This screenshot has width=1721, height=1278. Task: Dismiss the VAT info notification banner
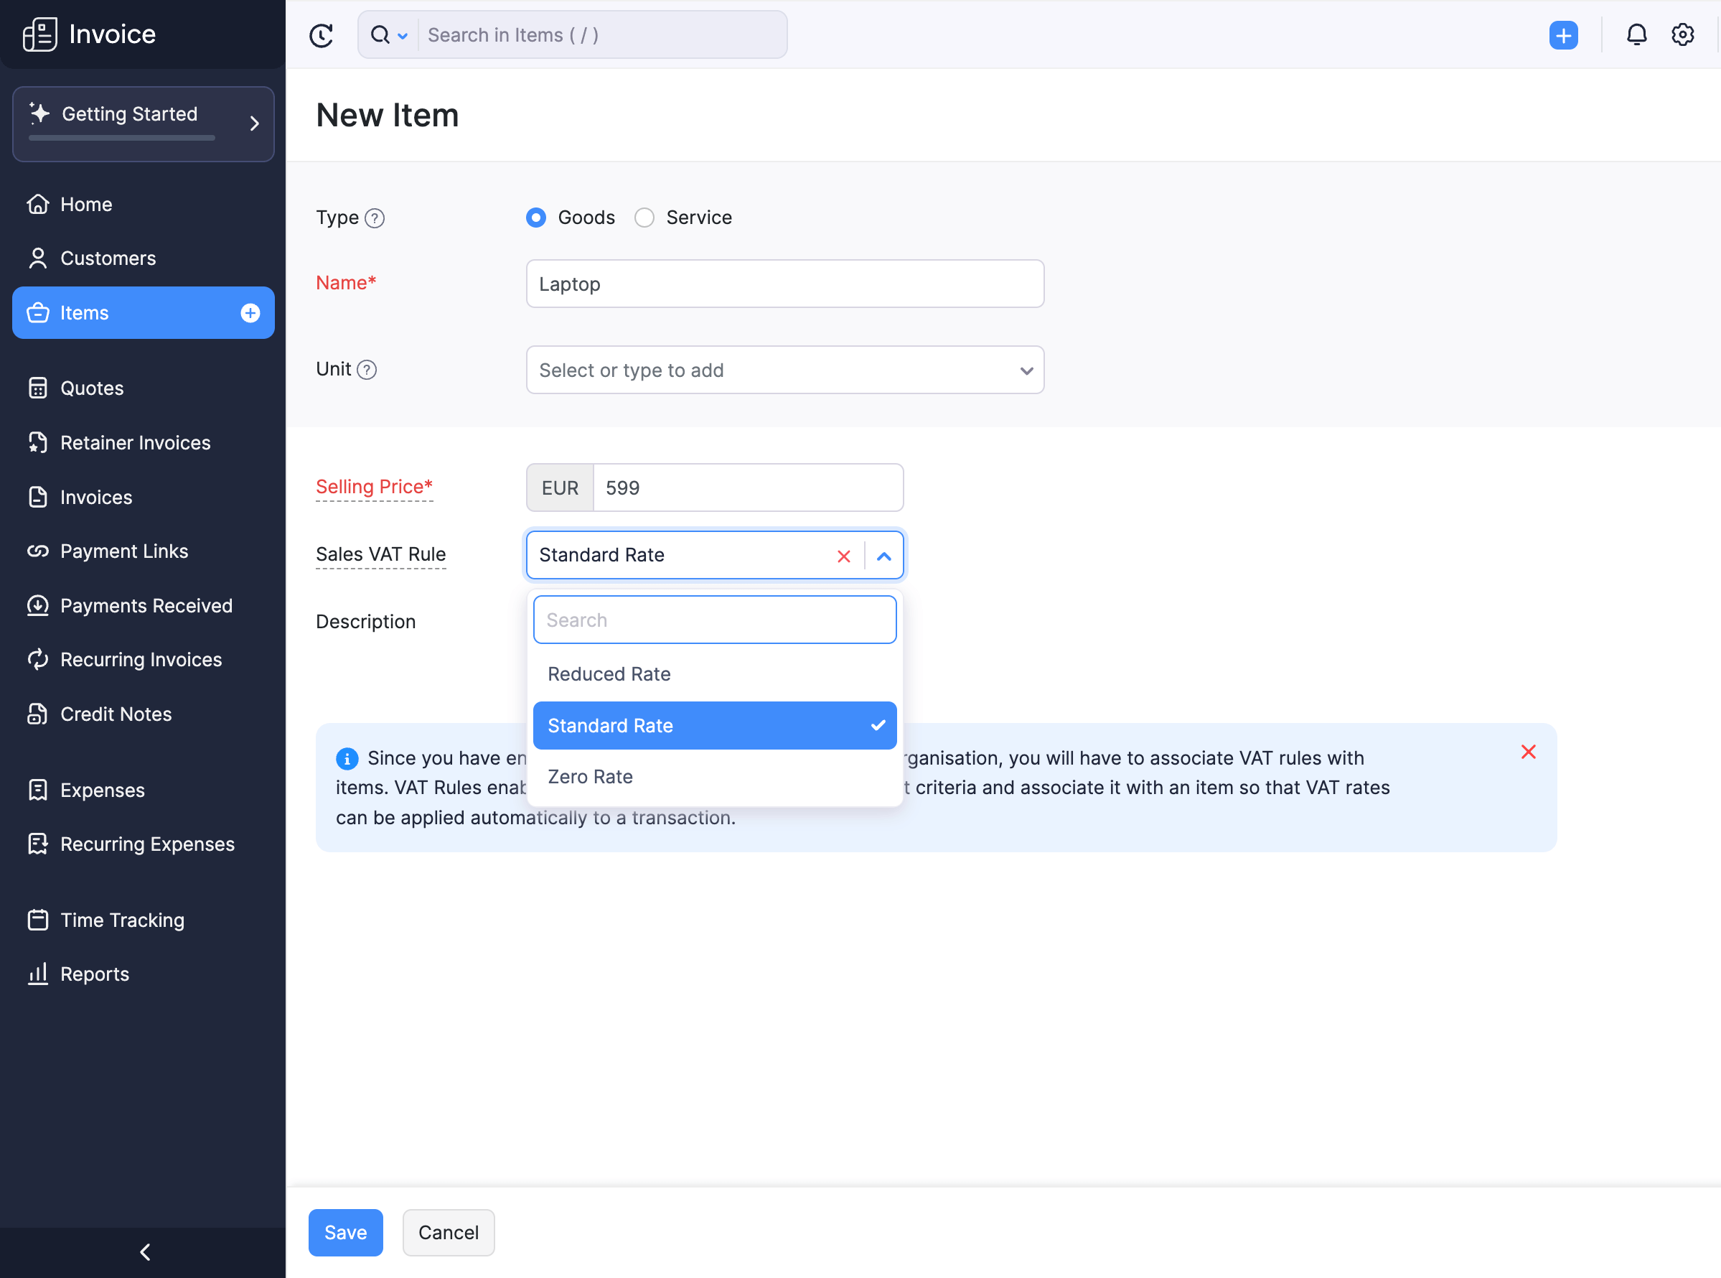point(1528,752)
